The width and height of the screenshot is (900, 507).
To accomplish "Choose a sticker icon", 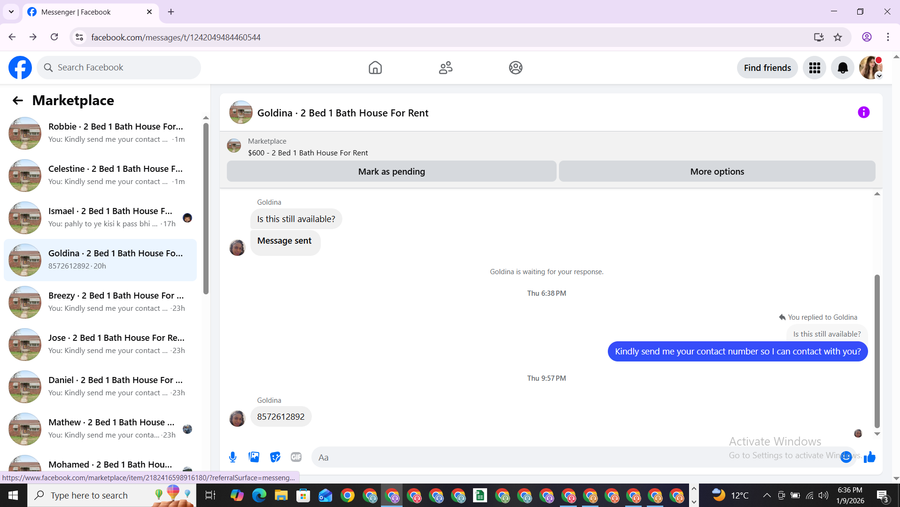I will pos(275,457).
